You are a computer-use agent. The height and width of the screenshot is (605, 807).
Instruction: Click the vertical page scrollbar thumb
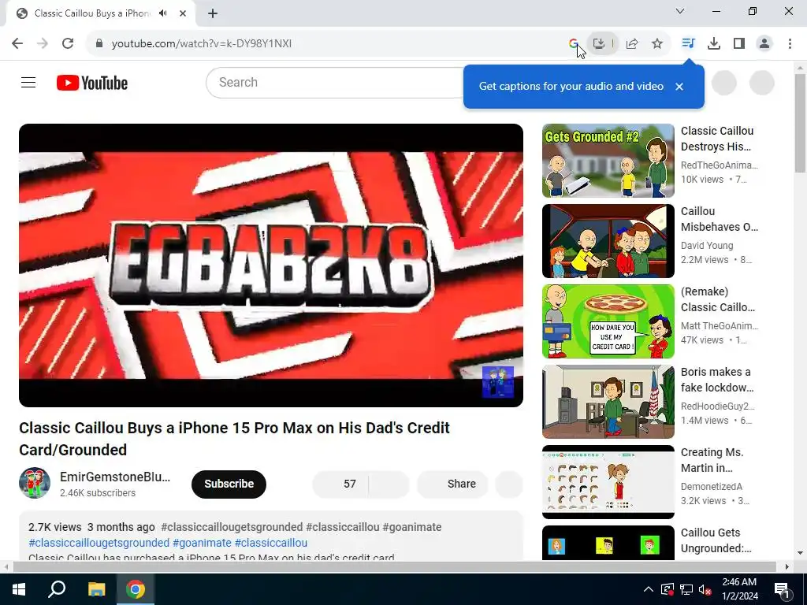pyautogui.click(x=800, y=124)
